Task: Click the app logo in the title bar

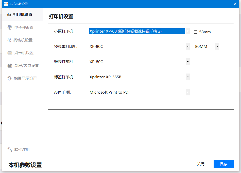Action: click(6, 4)
